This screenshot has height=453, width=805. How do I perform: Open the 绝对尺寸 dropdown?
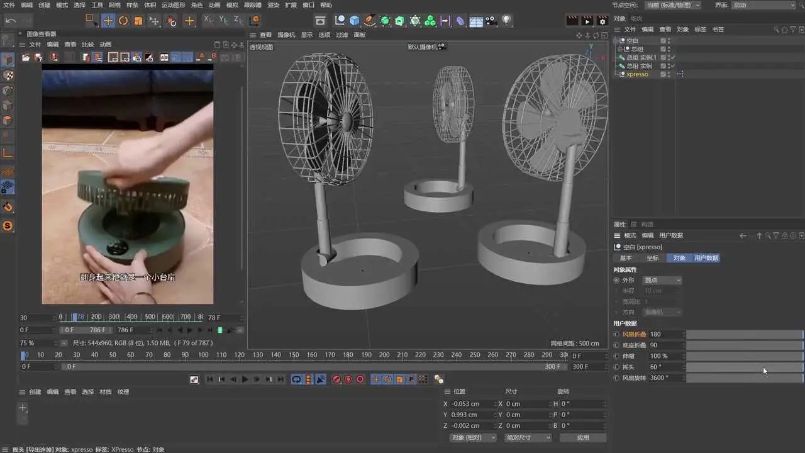coord(528,437)
